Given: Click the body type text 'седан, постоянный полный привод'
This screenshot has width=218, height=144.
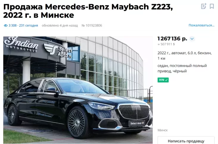Looking at the screenshot, I should (182, 68).
